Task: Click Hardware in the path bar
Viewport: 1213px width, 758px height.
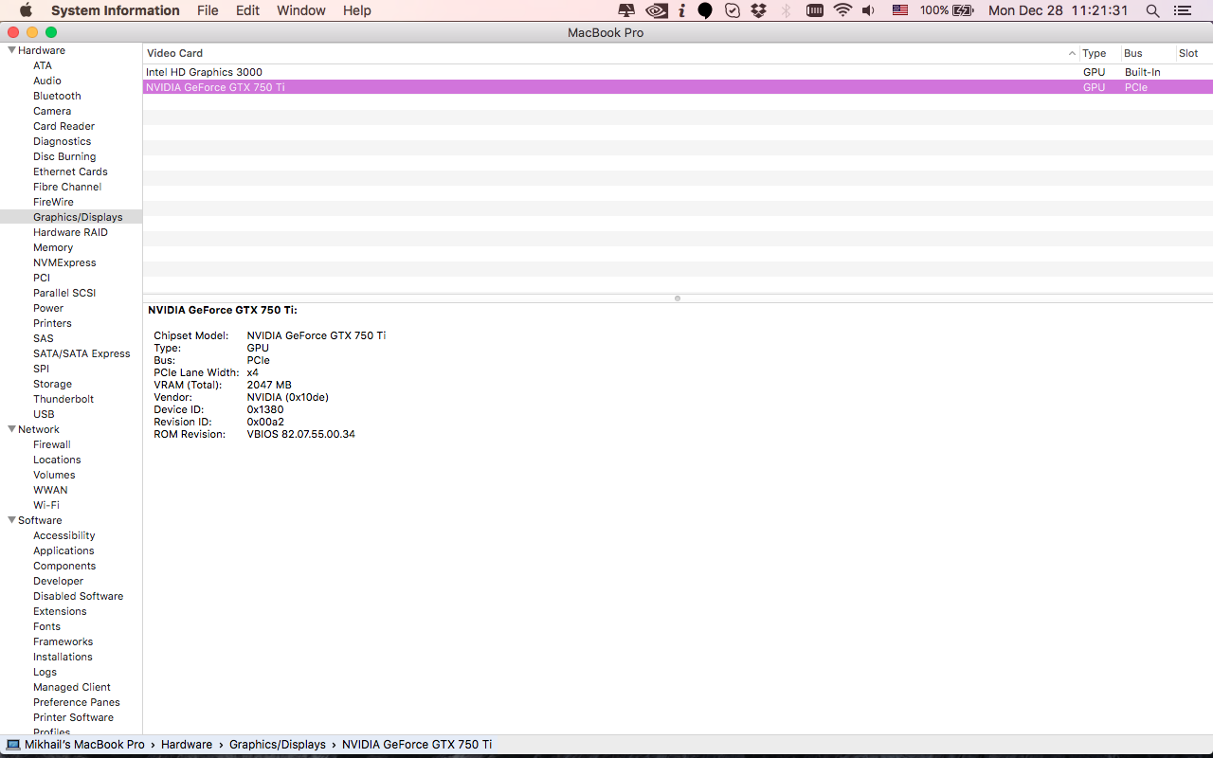Action: pos(187,745)
